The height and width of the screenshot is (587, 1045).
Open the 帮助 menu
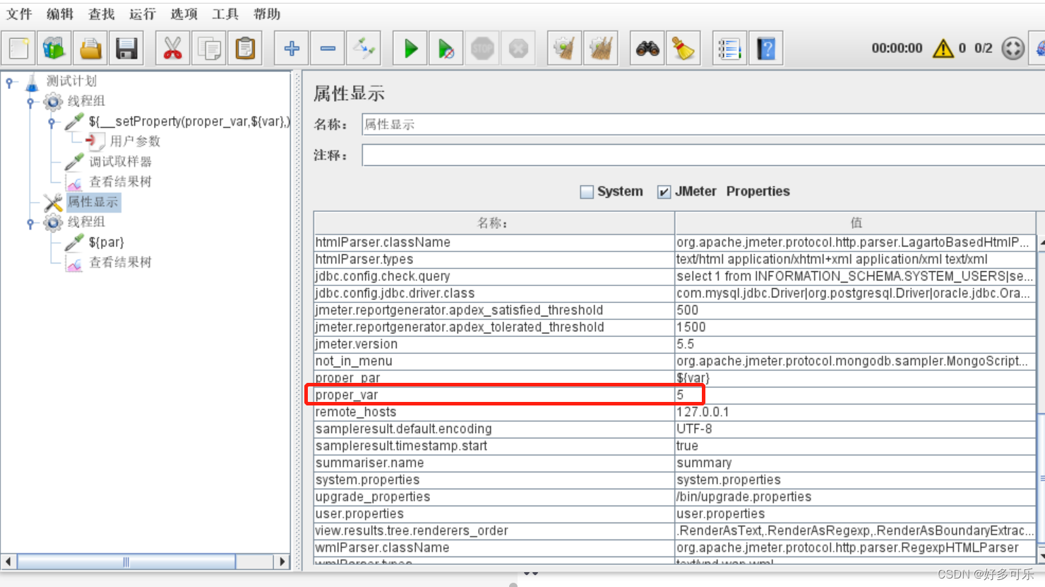point(267,14)
